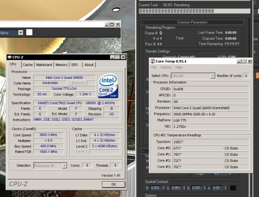Close the CPU-Z window
Screen dimensions: 259x197
pyautogui.click(x=123, y=57)
